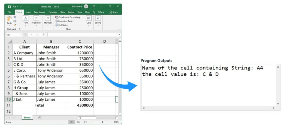Click the Insert Function fx icon
Image resolution: width=285 pixels, height=129 pixels.
coord(44,35)
